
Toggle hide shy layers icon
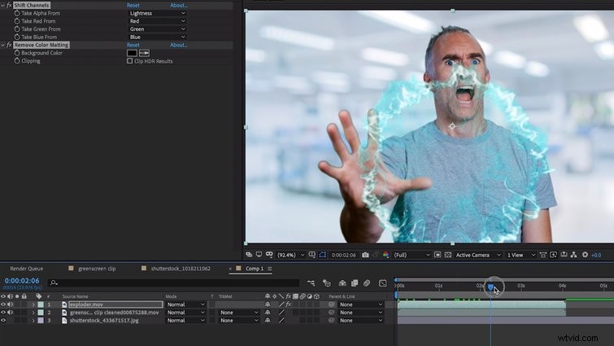(342, 283)
